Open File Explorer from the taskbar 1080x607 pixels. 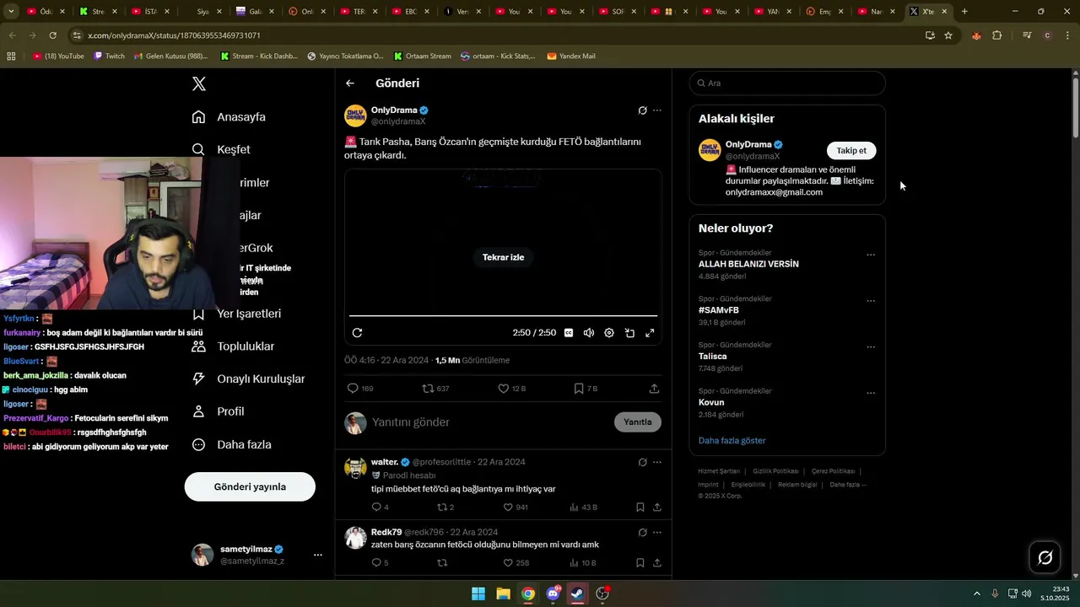[503, 594]
